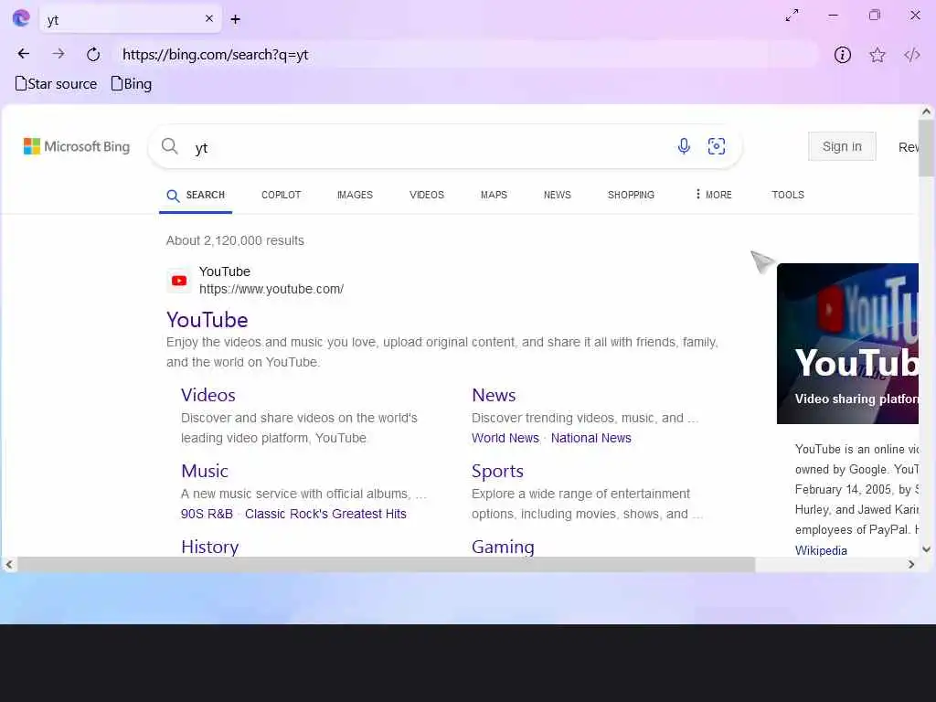The height and width of the screenshot is (702, 936).
Task: Minimize the browser window
Action: [834, 16]
